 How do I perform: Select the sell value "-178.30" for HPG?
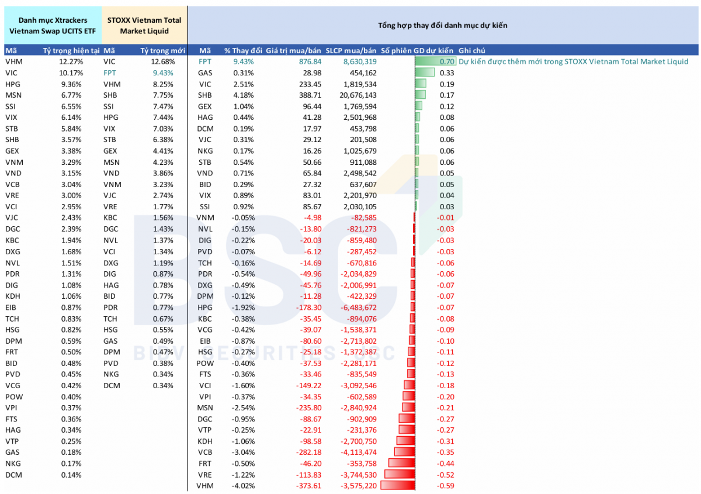[308, 308]
